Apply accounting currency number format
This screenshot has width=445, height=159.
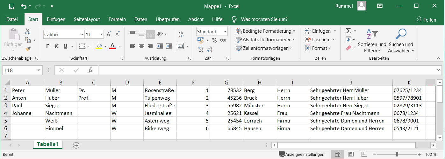[x=201, y=40]
